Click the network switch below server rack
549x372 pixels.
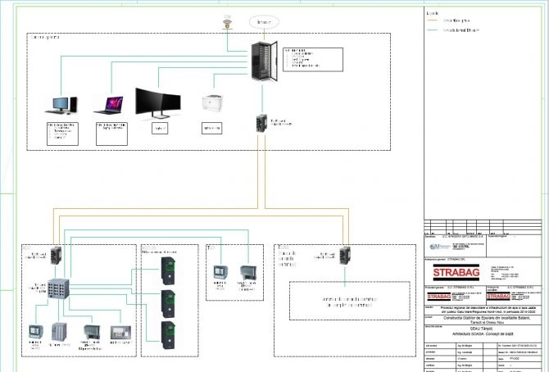pyautogui.click(x=262, y=123)
